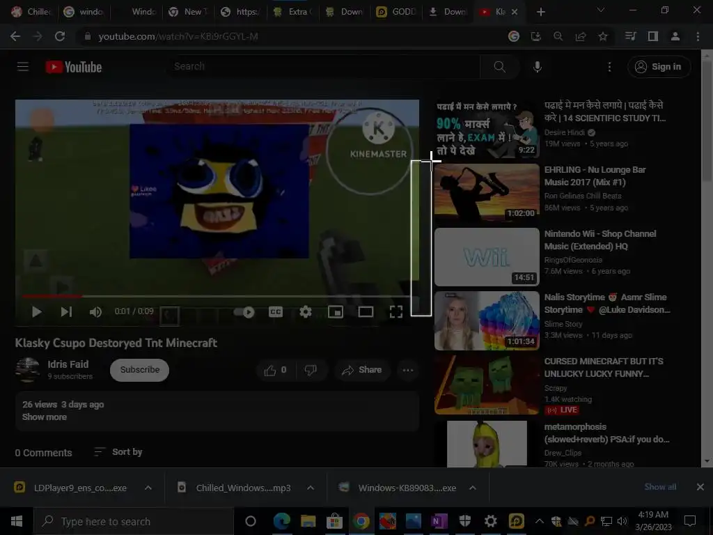
Task: Close the current Kla YouTube tab
Action: click(515, 12)
